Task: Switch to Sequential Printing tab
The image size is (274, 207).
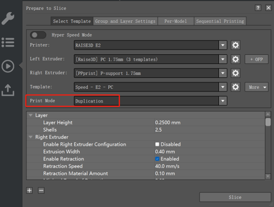Action: pos(220,21)
